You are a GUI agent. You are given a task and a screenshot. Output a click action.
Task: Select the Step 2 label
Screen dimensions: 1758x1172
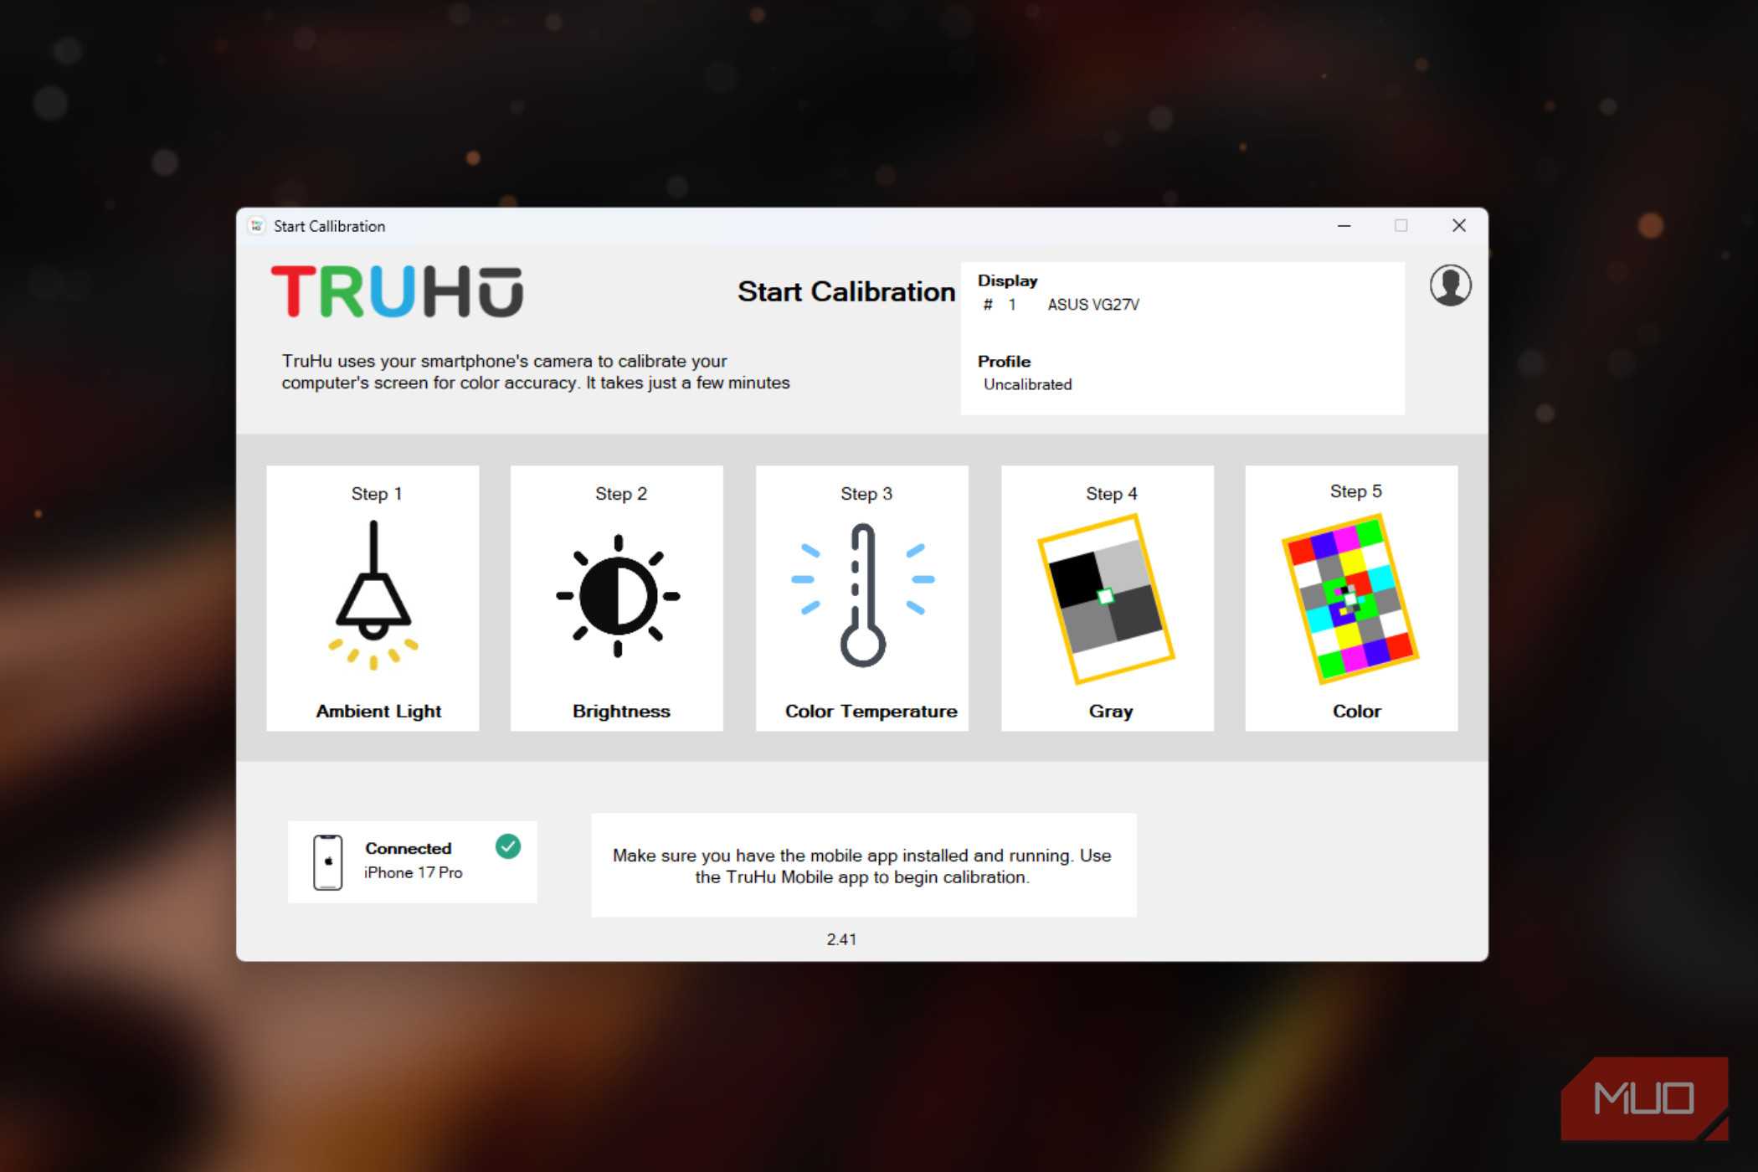(x=621, y=494)
